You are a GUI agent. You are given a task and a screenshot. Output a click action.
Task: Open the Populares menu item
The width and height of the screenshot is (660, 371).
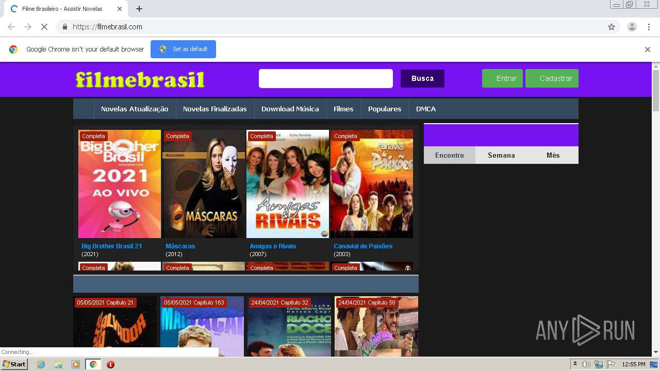(x=385, y=109)
